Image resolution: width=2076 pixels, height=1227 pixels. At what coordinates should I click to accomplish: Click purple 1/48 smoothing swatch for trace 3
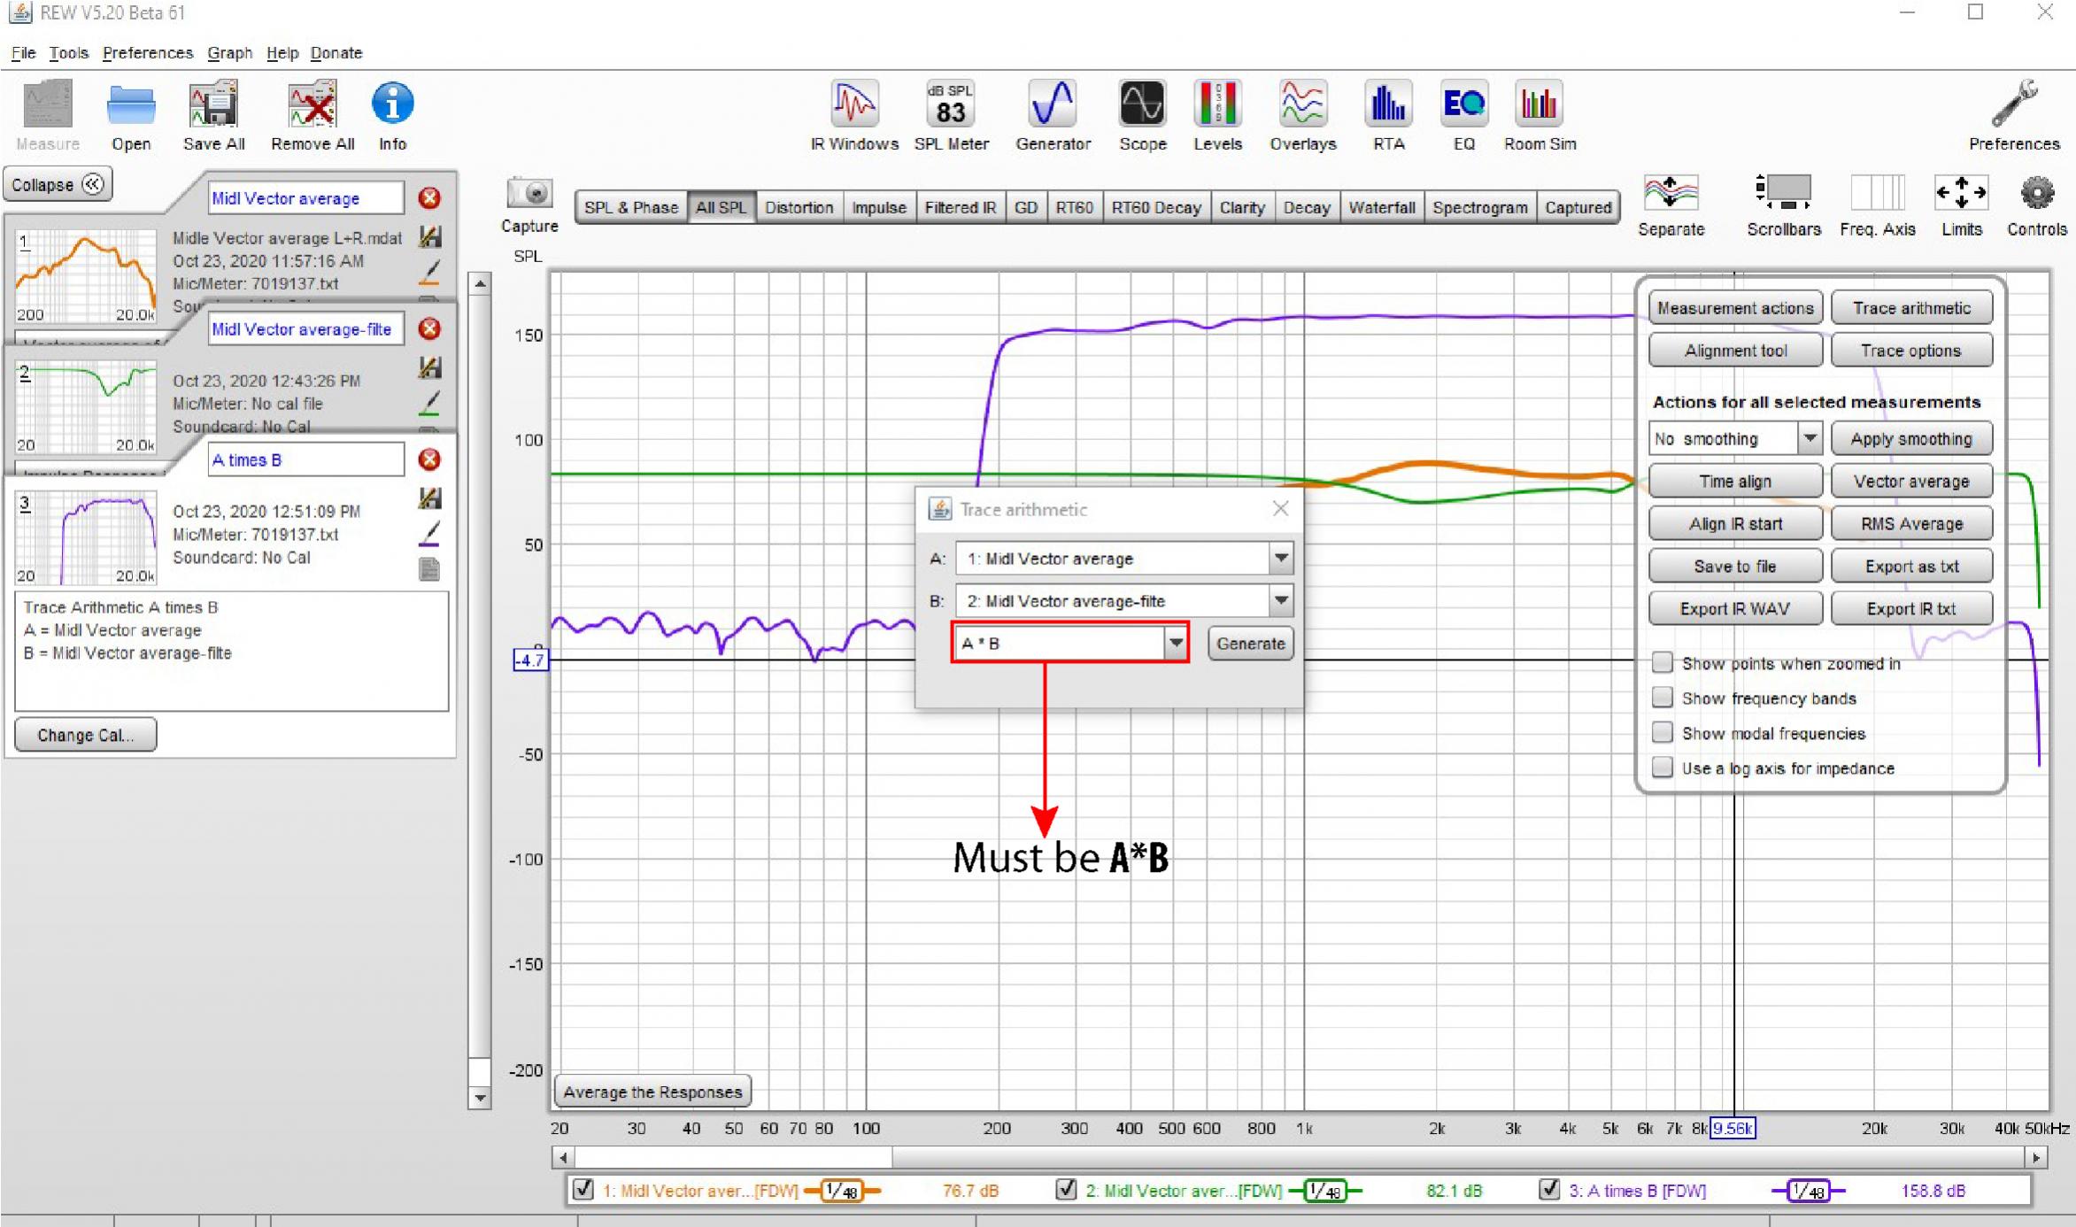point(1808,1191)
